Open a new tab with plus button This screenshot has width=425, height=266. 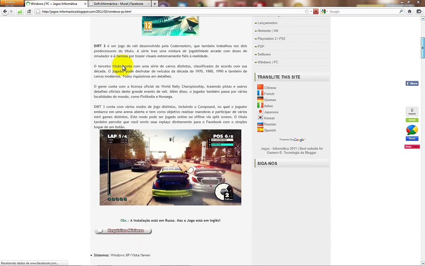pyautogui.click(x=155, y=4)
